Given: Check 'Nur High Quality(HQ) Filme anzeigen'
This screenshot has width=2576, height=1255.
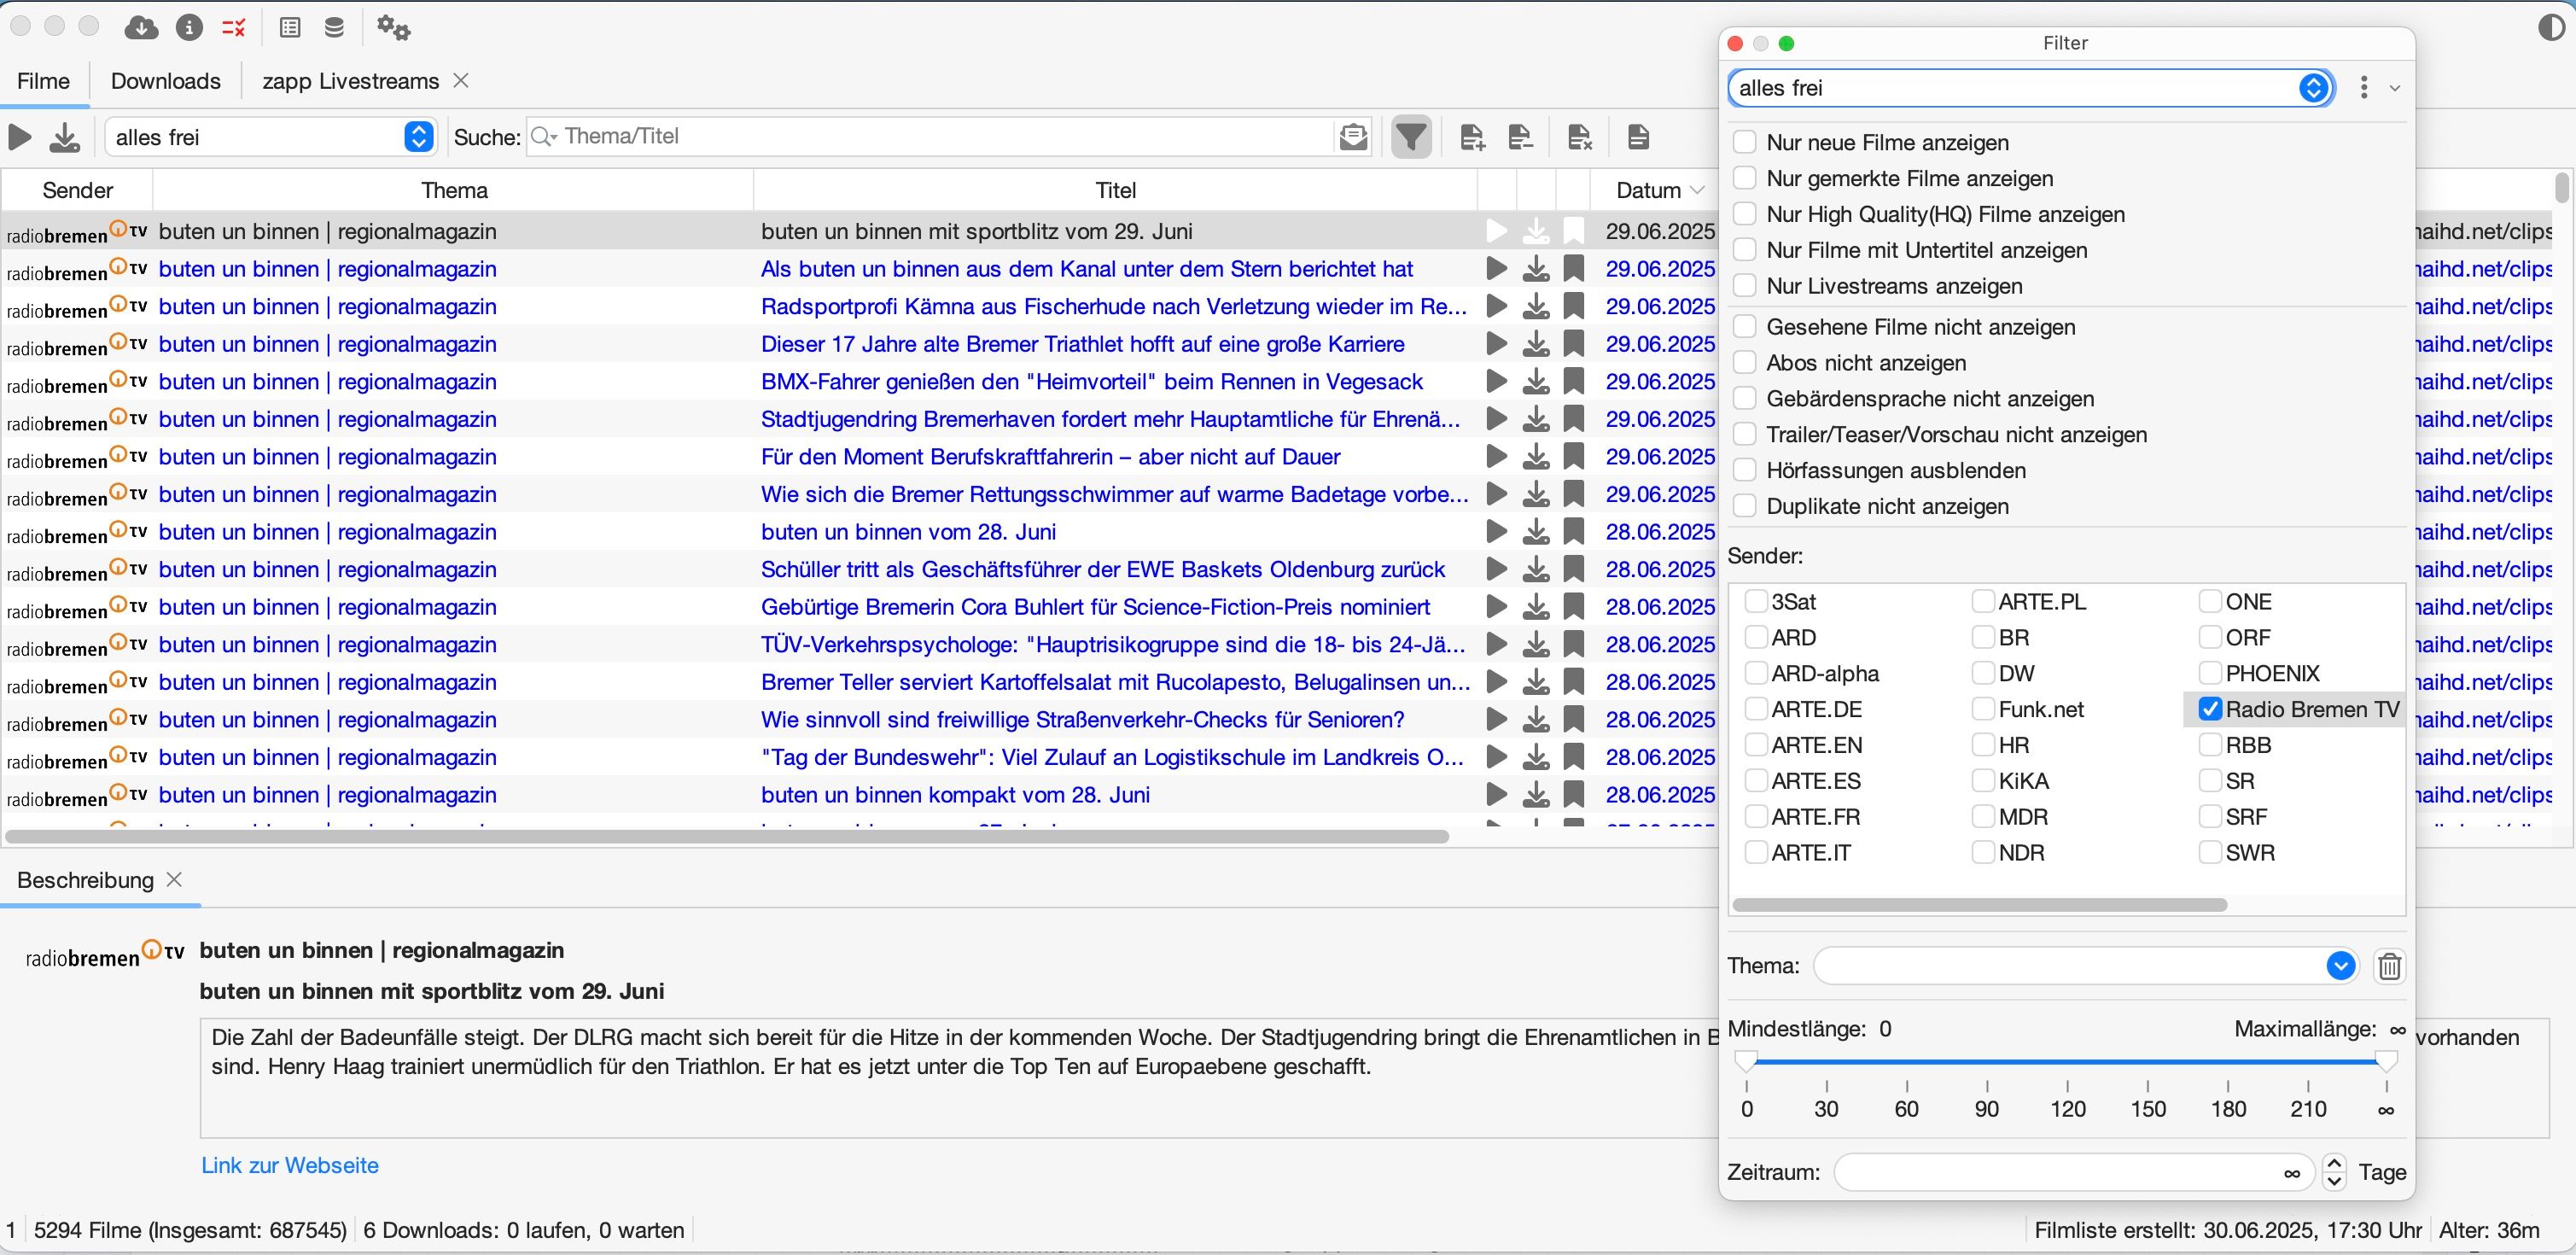Looking at the screenshot, I should point(1744,214).
